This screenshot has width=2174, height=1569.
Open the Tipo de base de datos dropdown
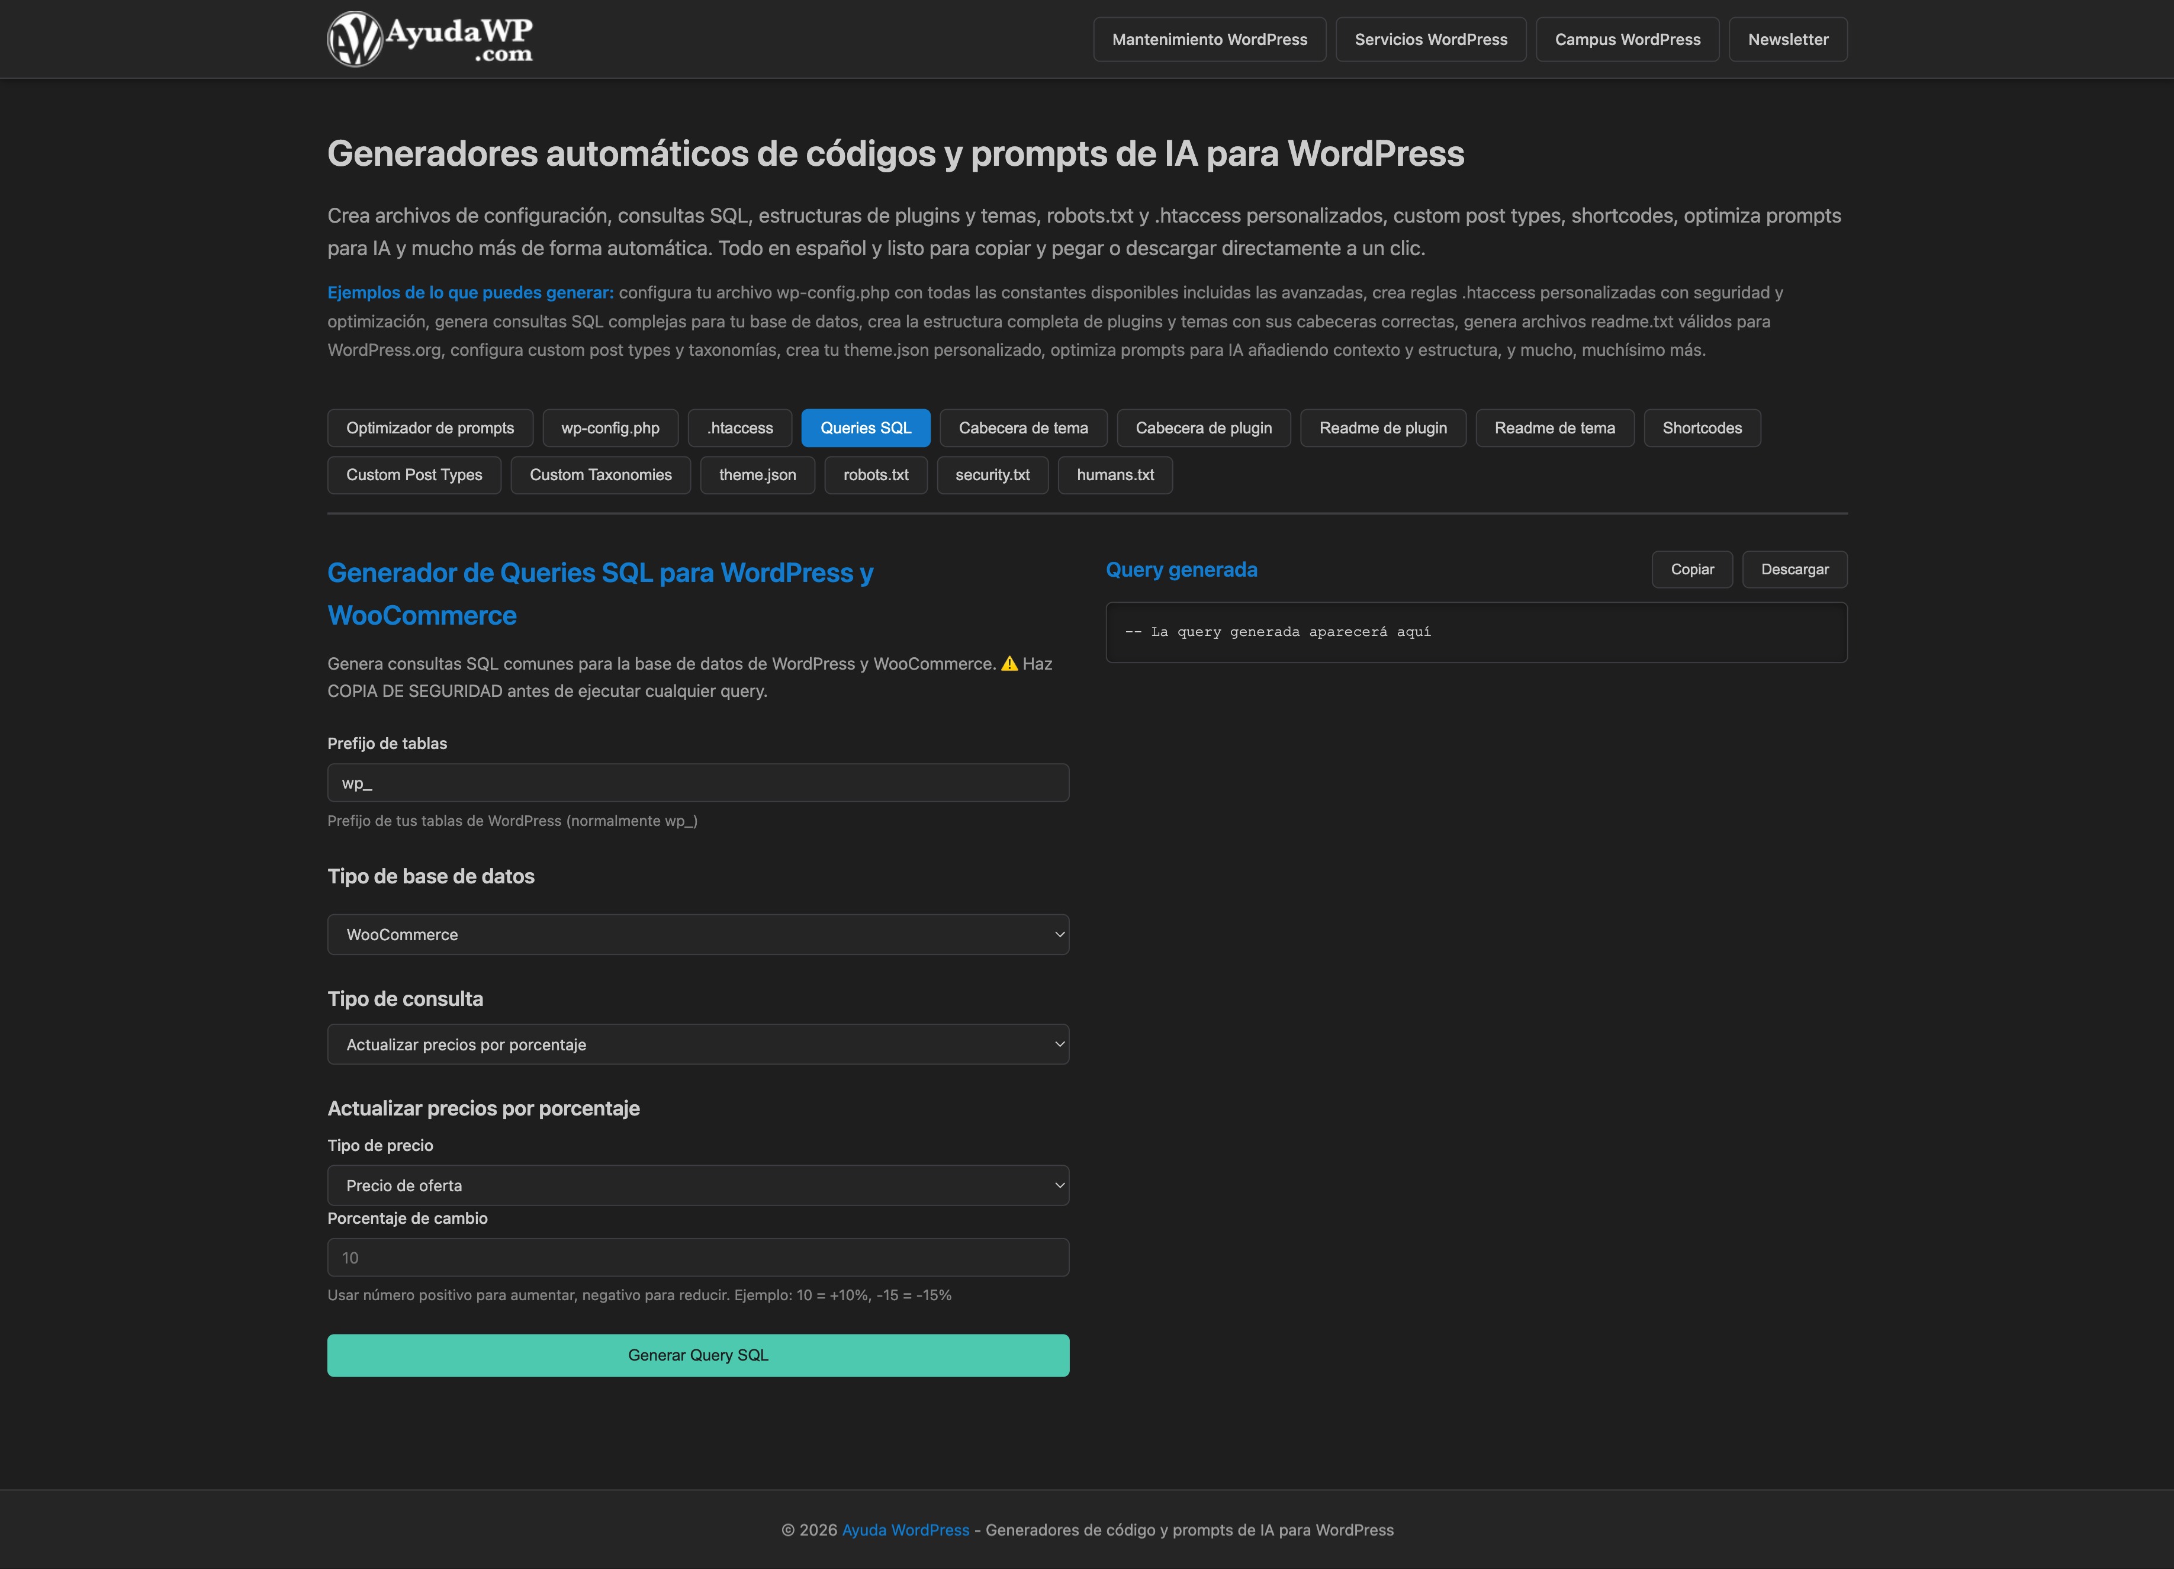(x=697, y=934)
